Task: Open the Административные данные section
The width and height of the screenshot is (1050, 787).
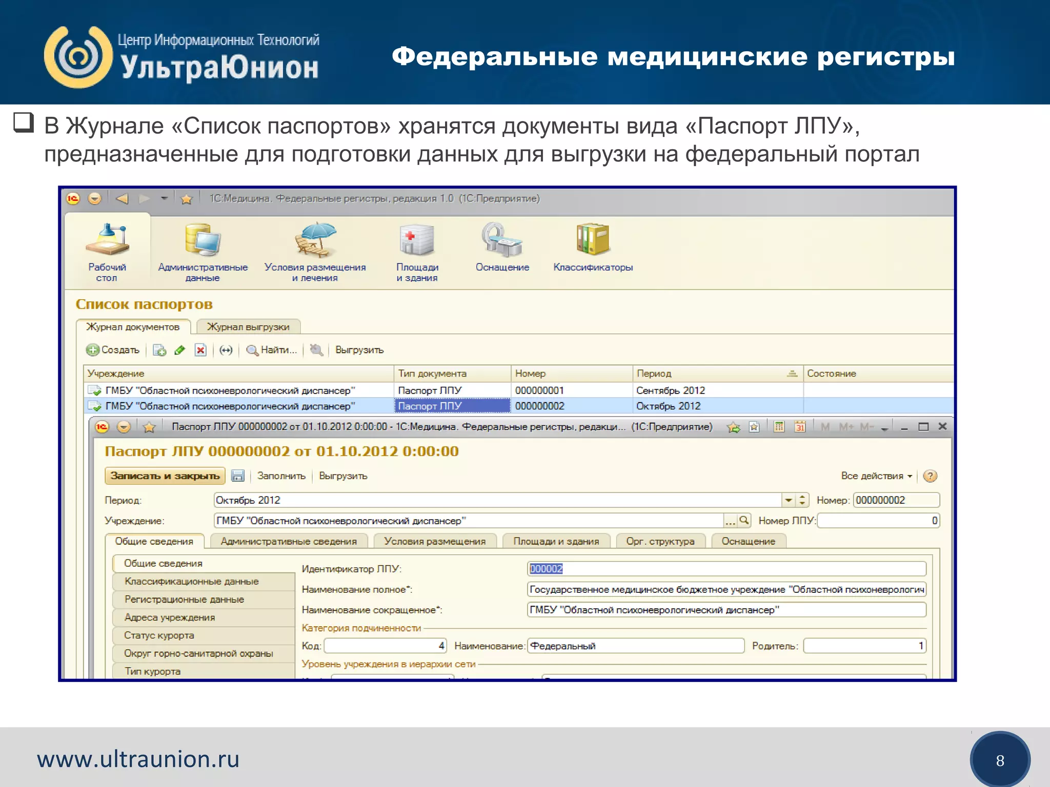Action: point(203,253)
